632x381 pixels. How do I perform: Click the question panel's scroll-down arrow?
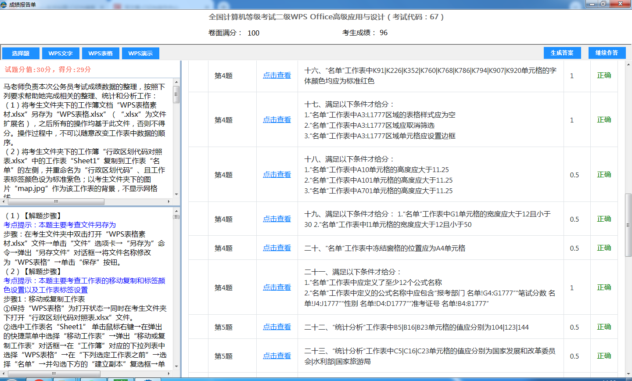(176, 194)
